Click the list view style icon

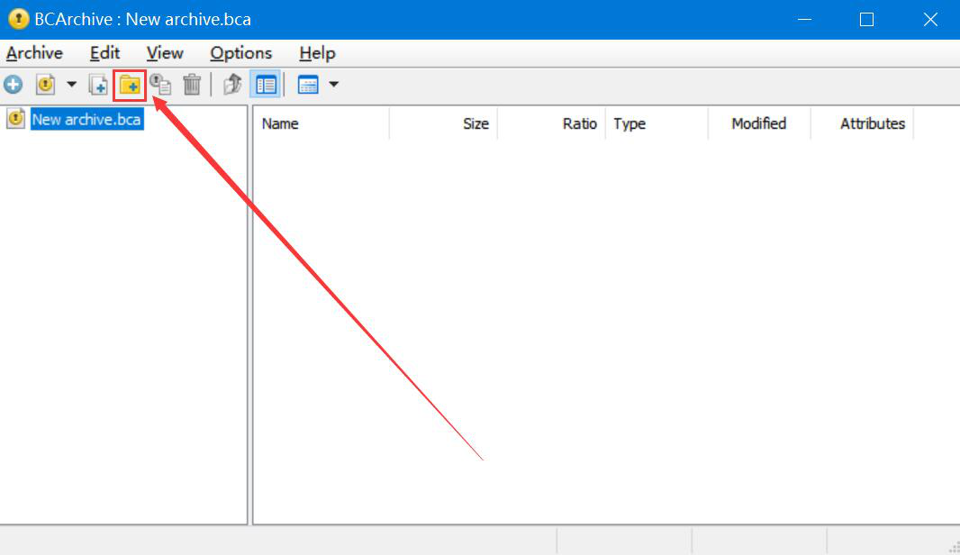[307, 85]
